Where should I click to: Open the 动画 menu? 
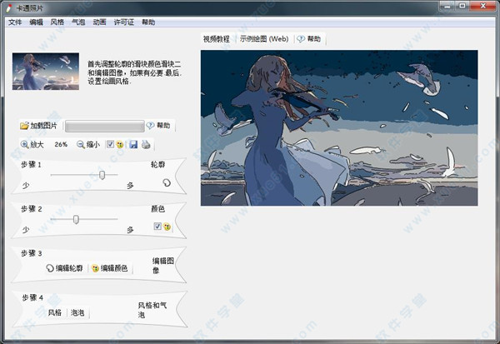99,22
